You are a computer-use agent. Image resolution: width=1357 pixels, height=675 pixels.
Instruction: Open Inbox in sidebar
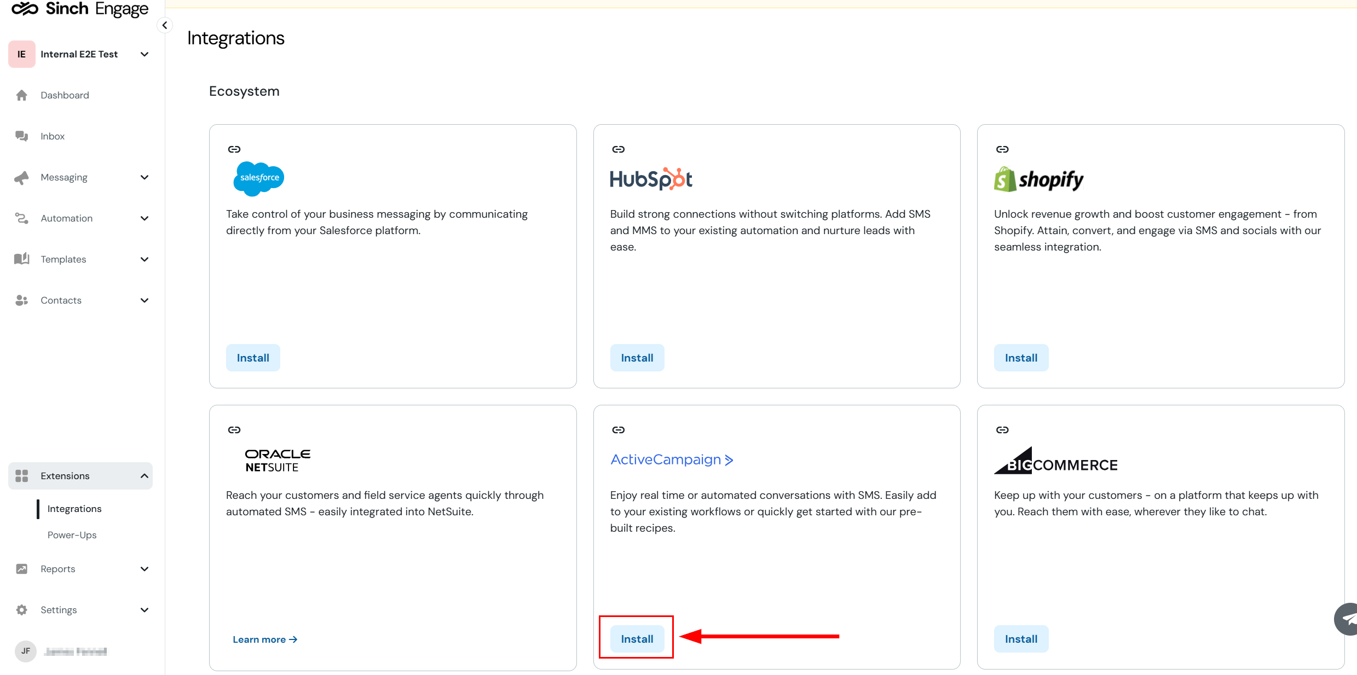[80, 136]
